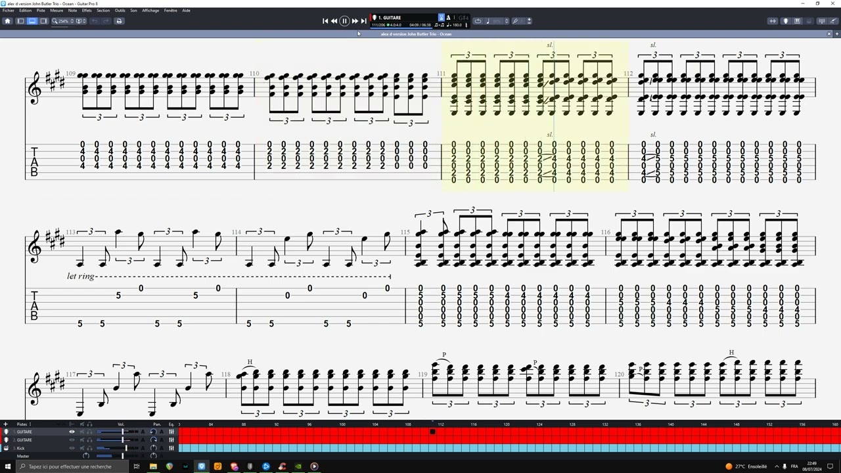
Task: Toggle the bottom global view panel
Action: click(x=32, y=21)
